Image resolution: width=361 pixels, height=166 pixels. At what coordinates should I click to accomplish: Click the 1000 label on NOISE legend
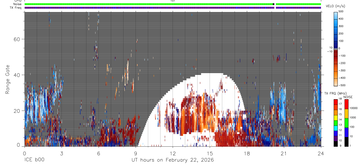tap(353, 118)
